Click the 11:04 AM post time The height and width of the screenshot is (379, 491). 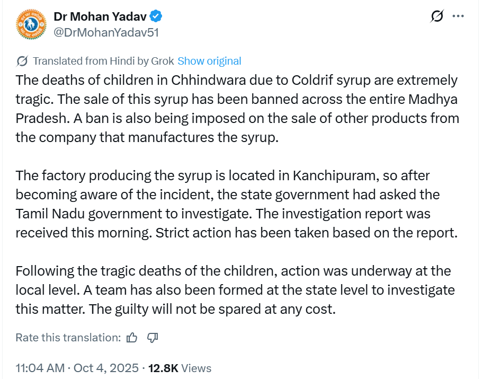(x=40, y=368)
